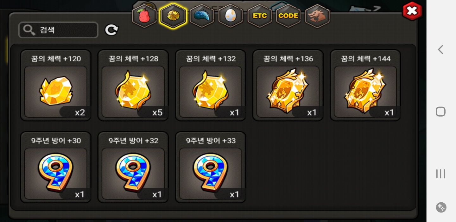Screen dimensions: 456x222
Task: Tap the Android back navigation arrow
Action: [x=440, y=50]
